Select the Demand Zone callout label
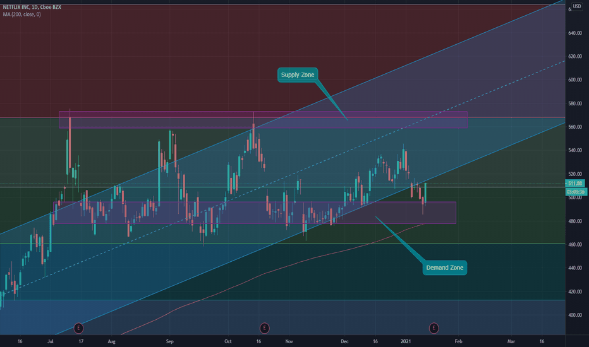The height and width of the screenshot is (347, 589). point(445,268)
